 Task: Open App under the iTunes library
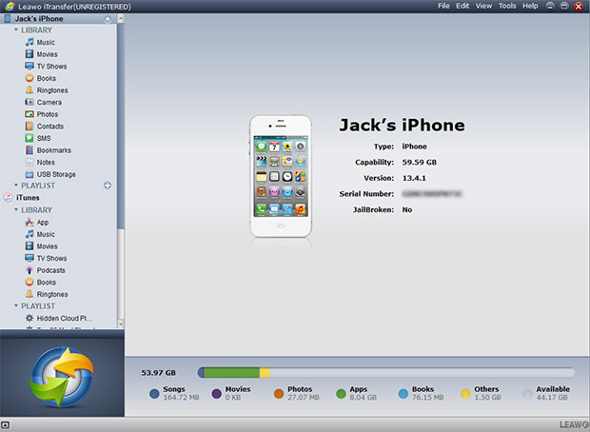pos(42,223)
